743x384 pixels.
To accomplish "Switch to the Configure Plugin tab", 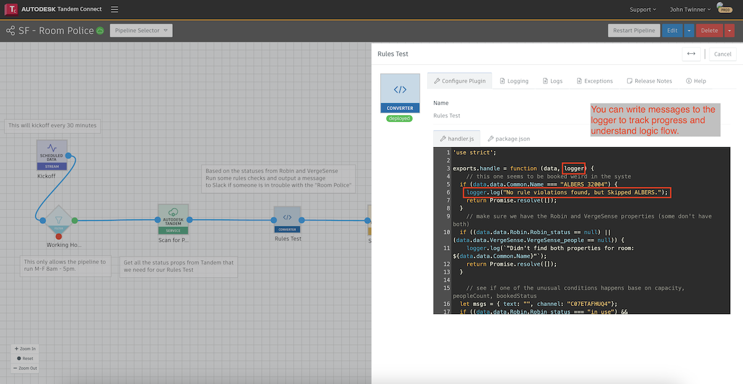I will (x=459, y=81).
